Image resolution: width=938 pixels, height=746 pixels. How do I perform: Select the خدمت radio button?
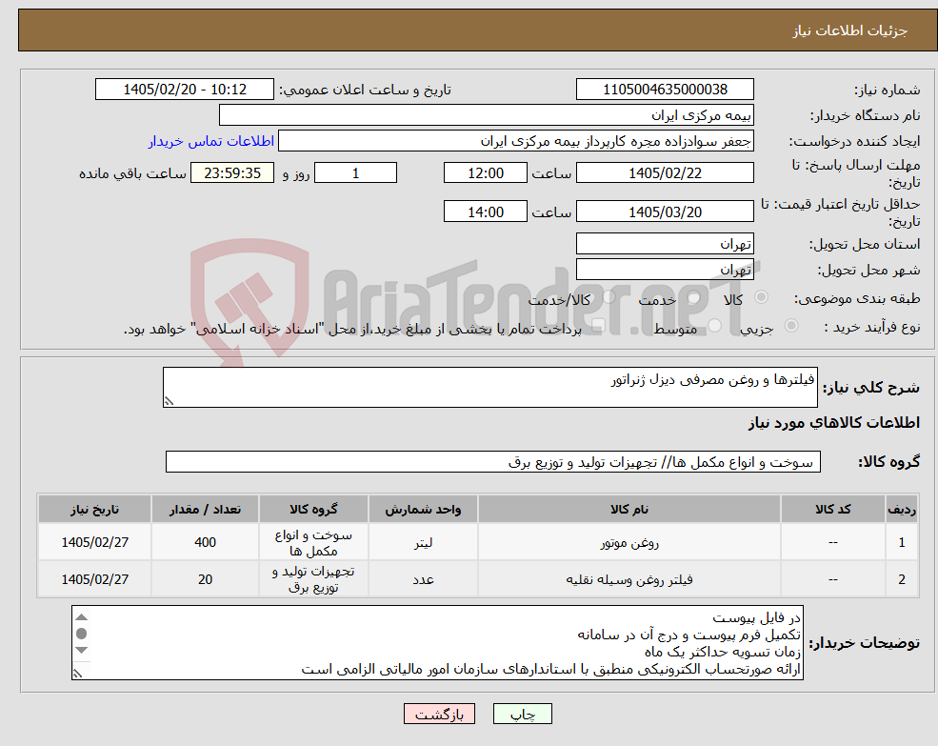[693, 297]
